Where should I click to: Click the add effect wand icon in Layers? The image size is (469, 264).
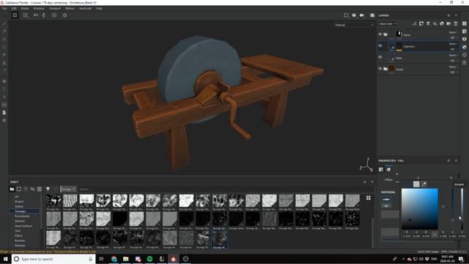pyautogui.click(x=414, y=23)
